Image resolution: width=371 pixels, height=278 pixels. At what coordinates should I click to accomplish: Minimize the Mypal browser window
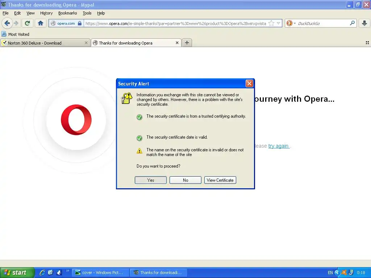(x=349, y=5)
